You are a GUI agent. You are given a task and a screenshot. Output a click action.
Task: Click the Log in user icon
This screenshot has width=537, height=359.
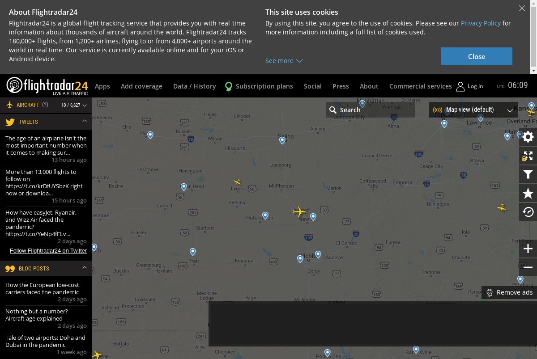coord(460,86)
